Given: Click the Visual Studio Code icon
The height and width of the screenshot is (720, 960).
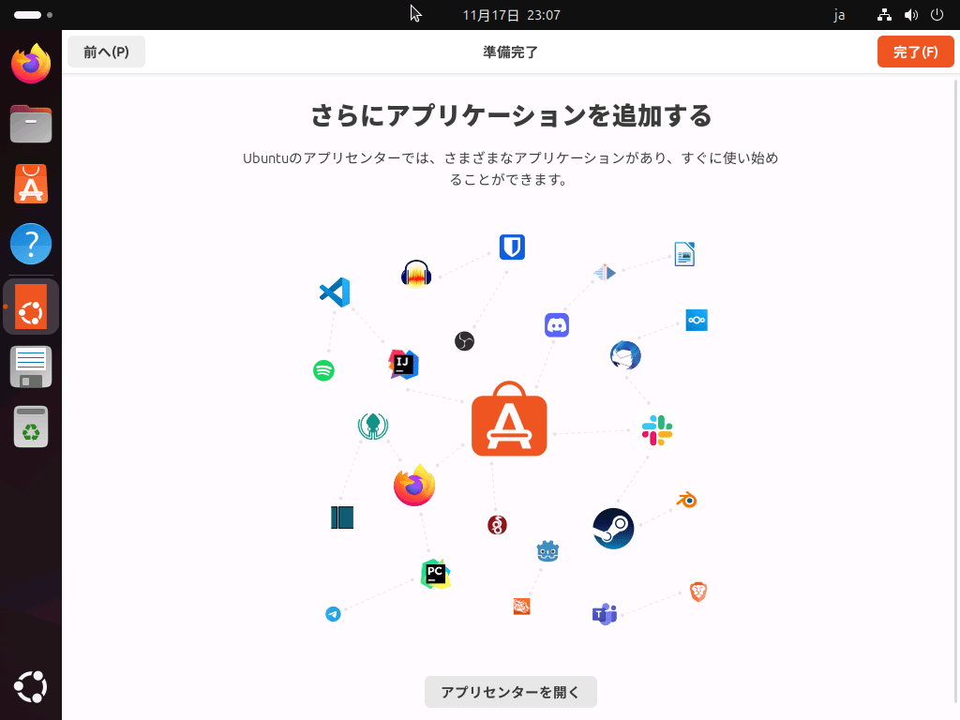Looking at the screenshot, I should [x=335, y=292].
